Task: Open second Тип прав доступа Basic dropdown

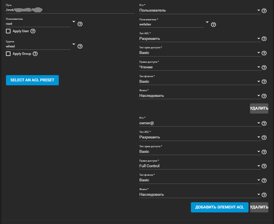Action: (x=200, y=151)
